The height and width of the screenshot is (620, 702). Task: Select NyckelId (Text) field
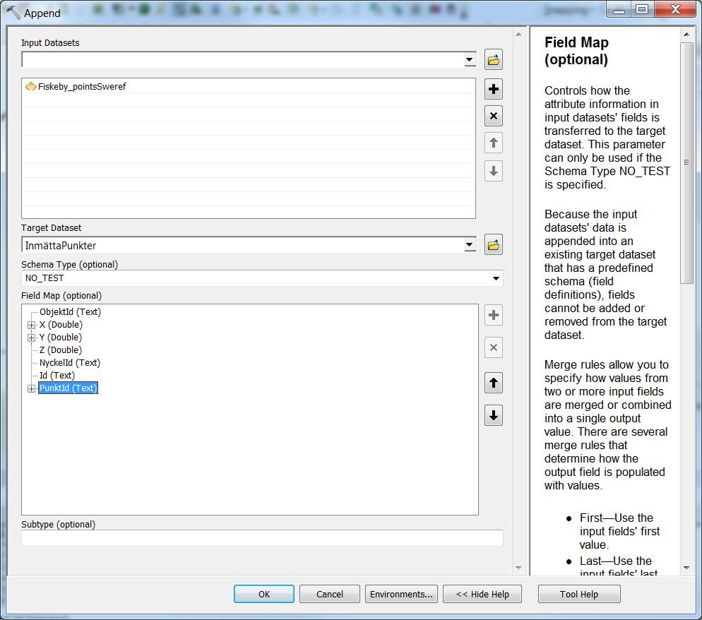(70, 362)
